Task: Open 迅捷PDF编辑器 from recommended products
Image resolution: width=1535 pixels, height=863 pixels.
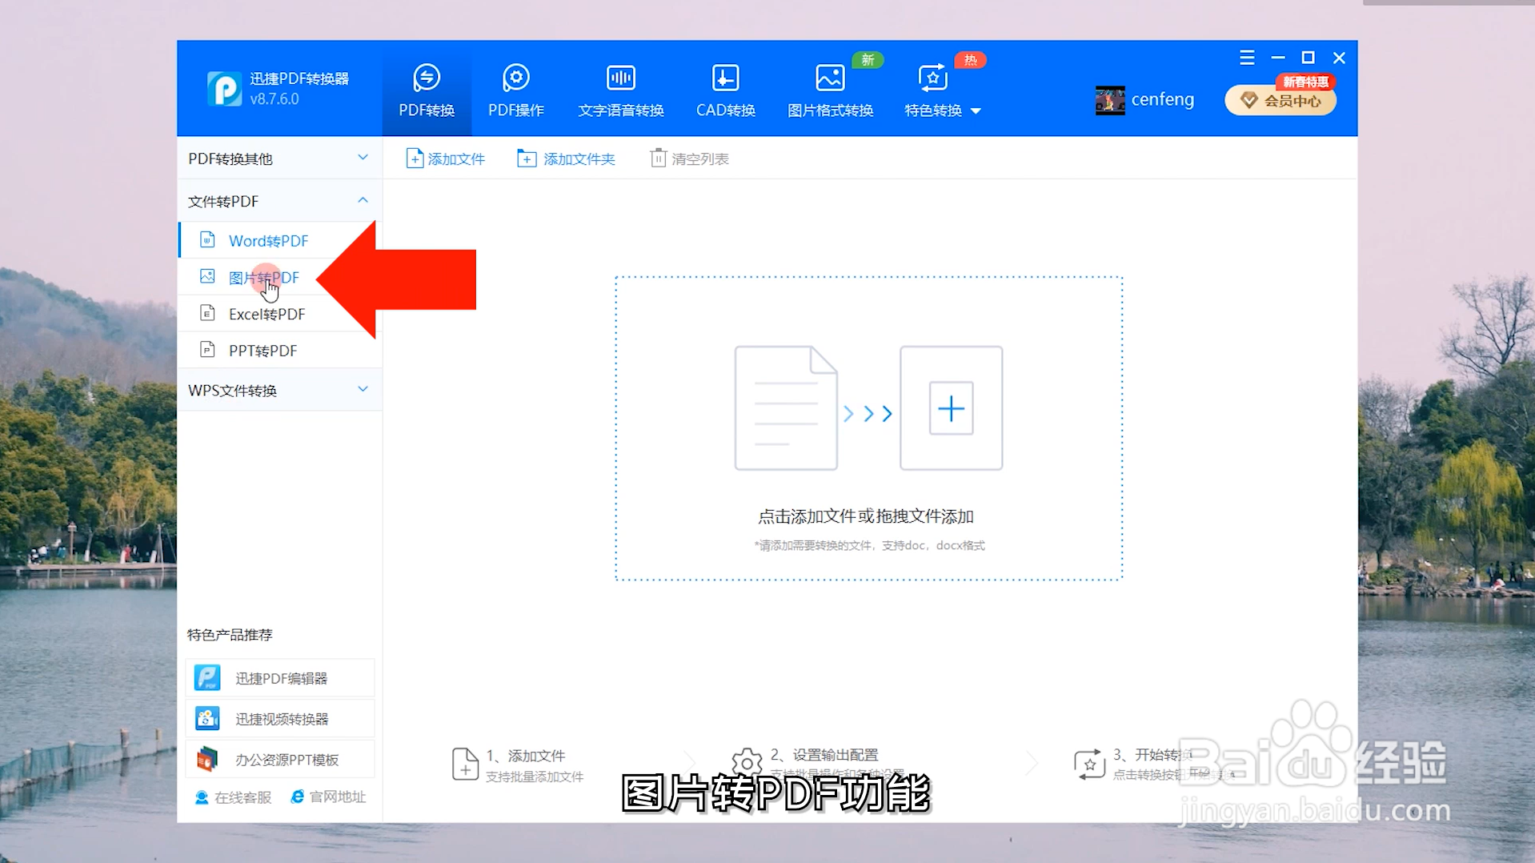Action: [x=279, y=677]
